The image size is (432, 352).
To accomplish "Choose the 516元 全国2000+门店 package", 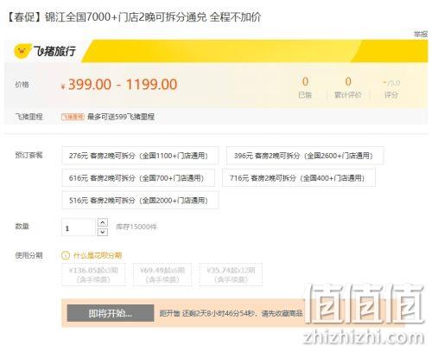I will pos(140,200).
